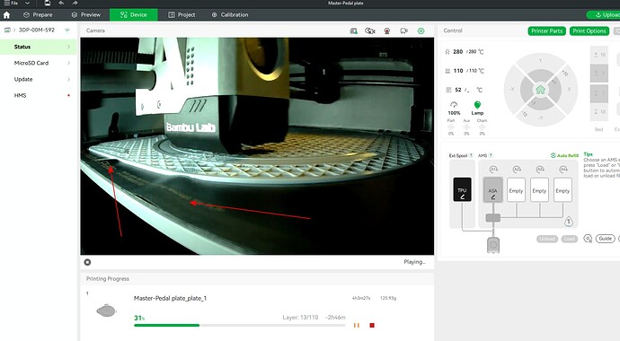Screen dimensions: 620x341
Task: Open the MicroSD Card page
Action: 38,63
